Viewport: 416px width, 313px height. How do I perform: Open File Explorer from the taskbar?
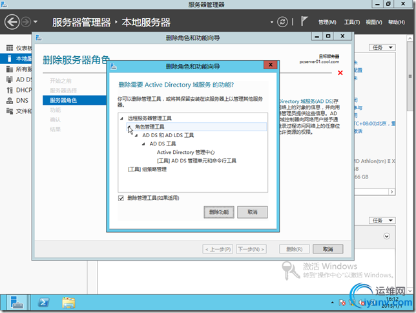click(68, 303)
